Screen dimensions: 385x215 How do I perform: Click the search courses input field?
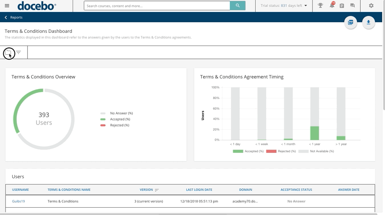click(x=157, y=6)
